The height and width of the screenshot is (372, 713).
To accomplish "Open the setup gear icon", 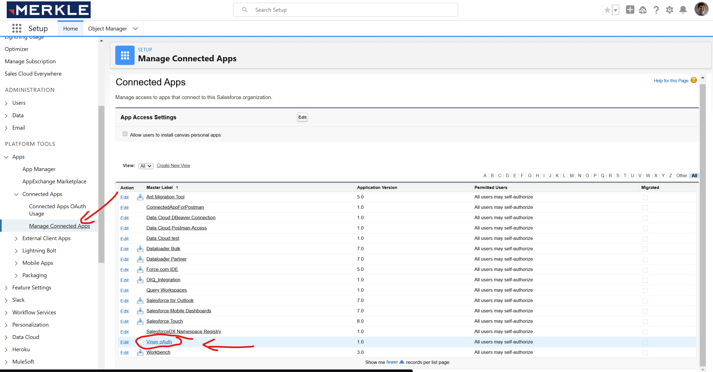I will [670, 10].
